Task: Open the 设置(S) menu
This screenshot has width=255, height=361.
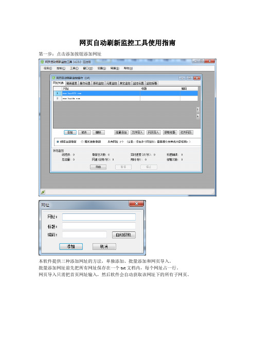Action: point(101,68)
